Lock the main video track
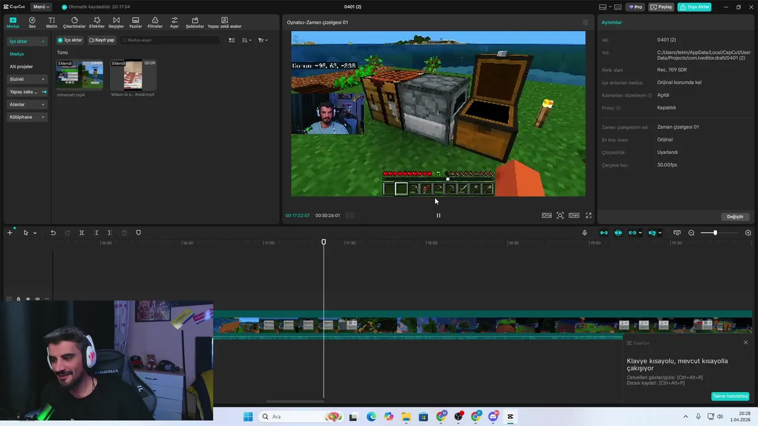The height and width of the screenshot is (426, 758). pyautogui.click(x=18, y=299)
